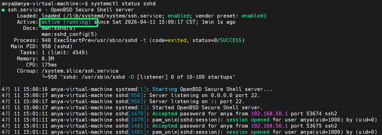
Task: Select the CGroup path /system.slice/ssh.service
Action: pos(80,71)
